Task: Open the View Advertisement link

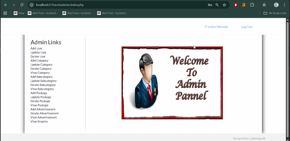Action: pyautogui.click(x=44, y=118)
